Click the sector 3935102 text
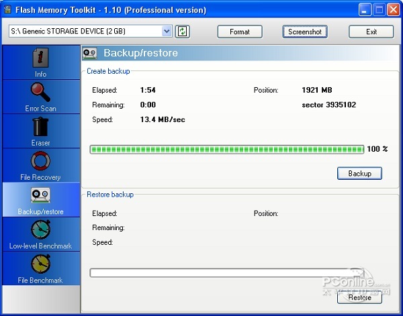 (x=328, y=105)
